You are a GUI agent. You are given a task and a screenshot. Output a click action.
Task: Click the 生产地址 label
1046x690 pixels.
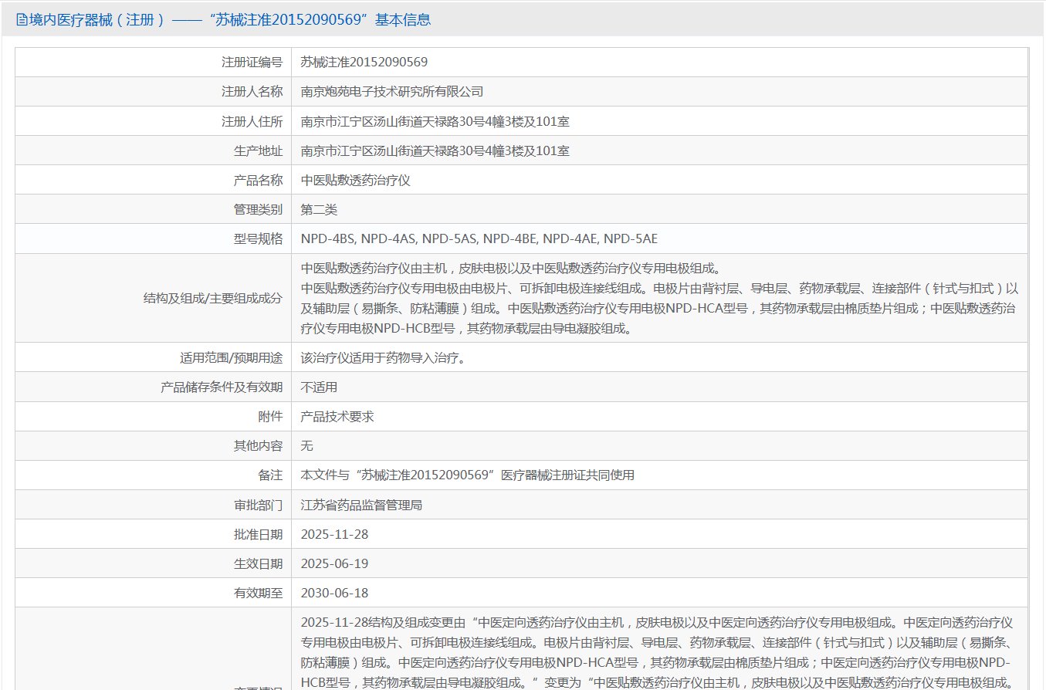[x=258, y=151]
